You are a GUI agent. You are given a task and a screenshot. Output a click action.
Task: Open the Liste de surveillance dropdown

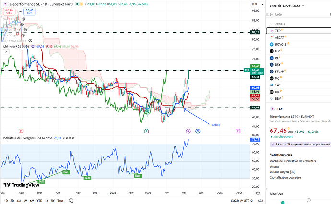tap(286, 6)
